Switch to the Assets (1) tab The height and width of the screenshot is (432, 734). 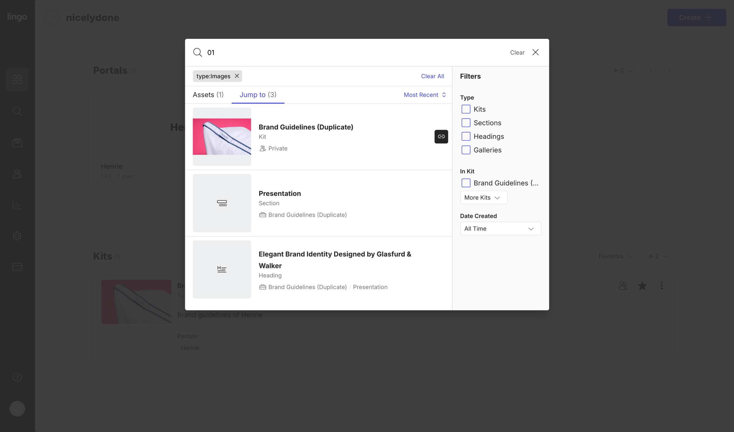[x=208, y=95]
